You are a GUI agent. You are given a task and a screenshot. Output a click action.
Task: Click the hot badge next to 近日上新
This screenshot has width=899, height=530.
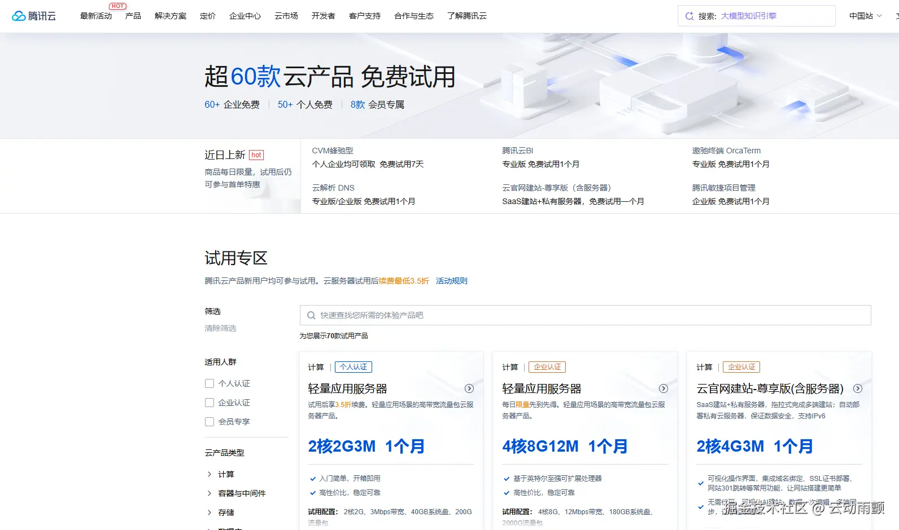256,155
